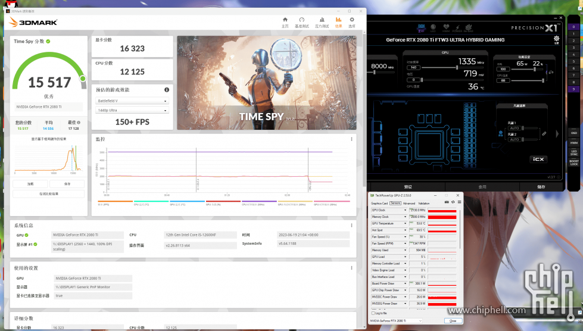Open the monitoring panel three-dot menu
583x331 pixels.
coord(351,139)
